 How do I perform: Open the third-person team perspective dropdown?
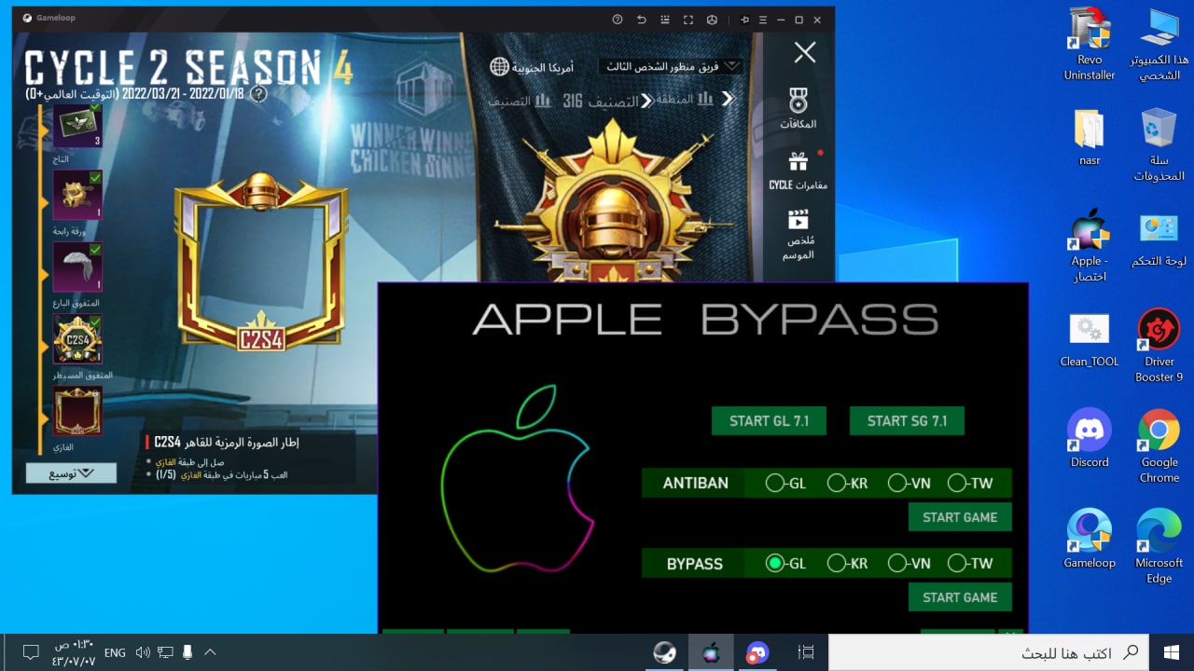[x=671, y=67]
